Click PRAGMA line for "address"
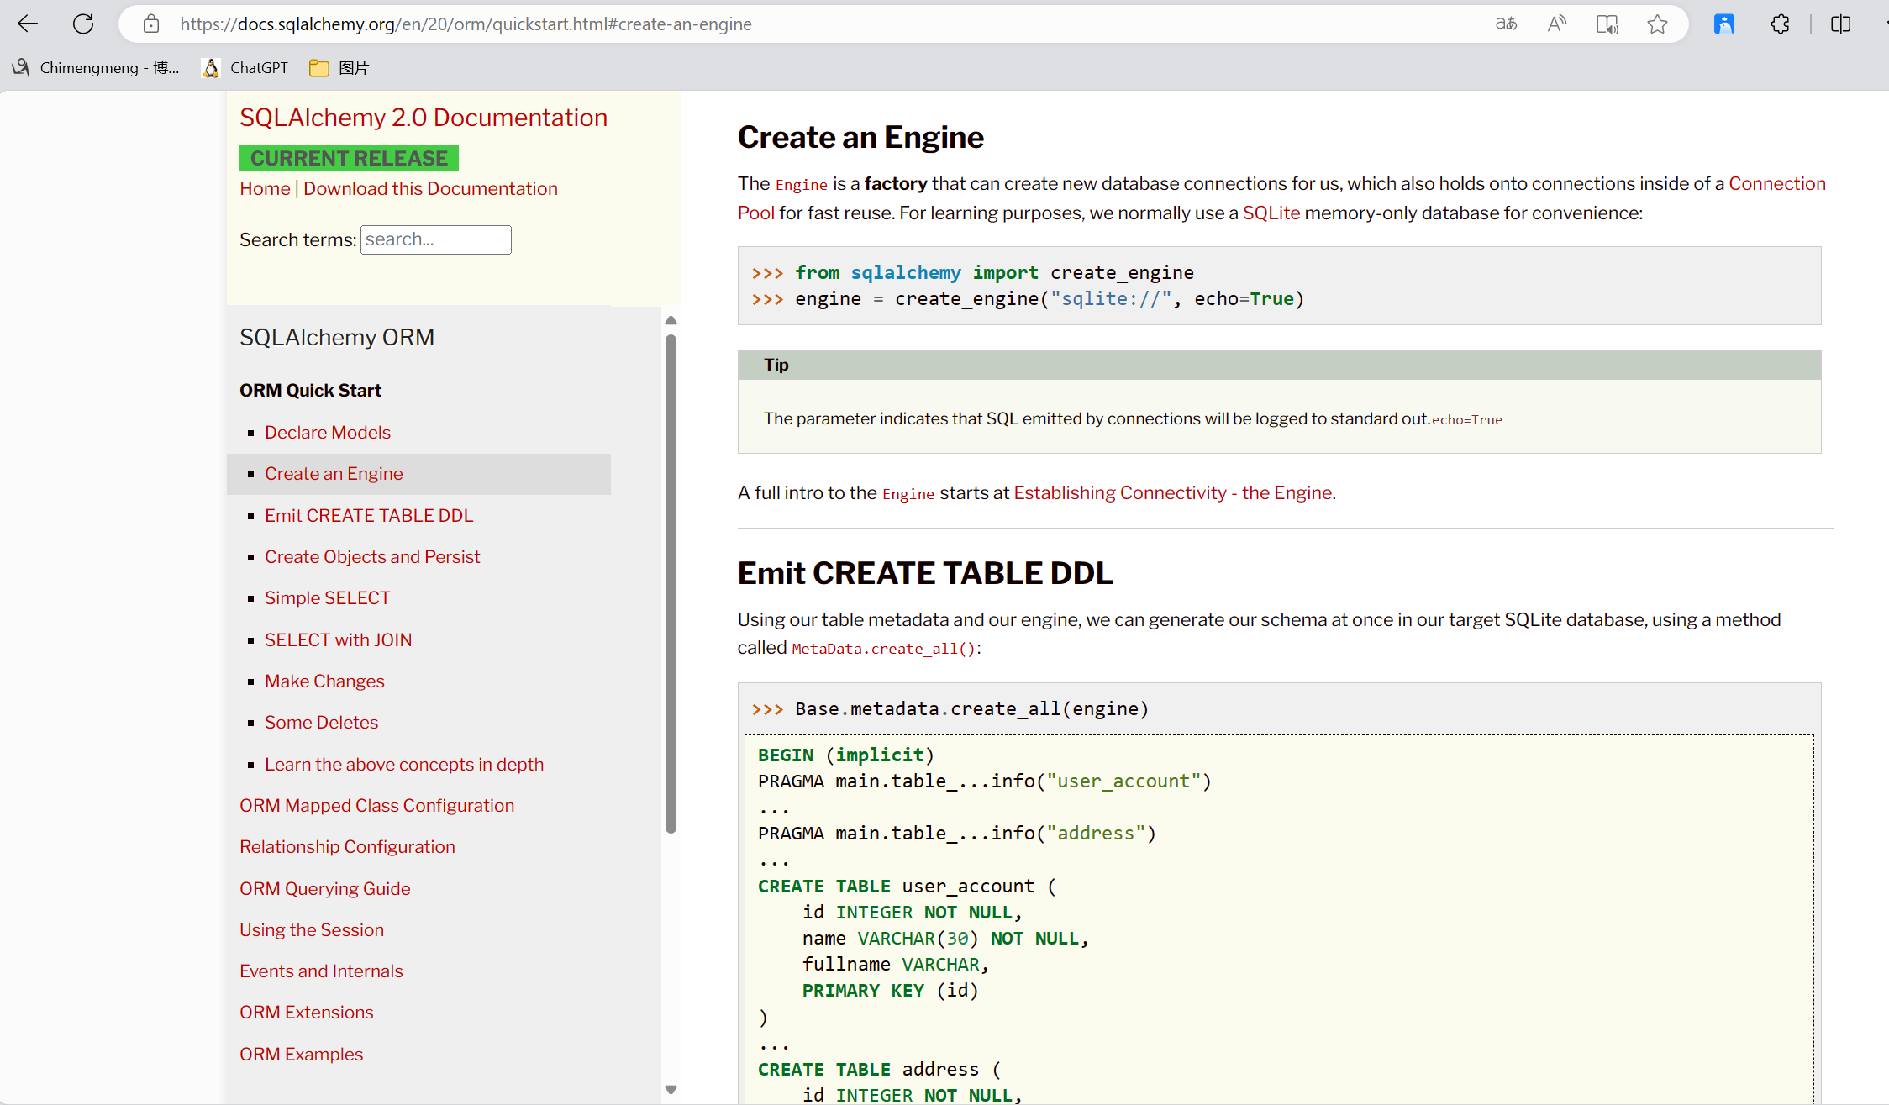 coord(957,833)
